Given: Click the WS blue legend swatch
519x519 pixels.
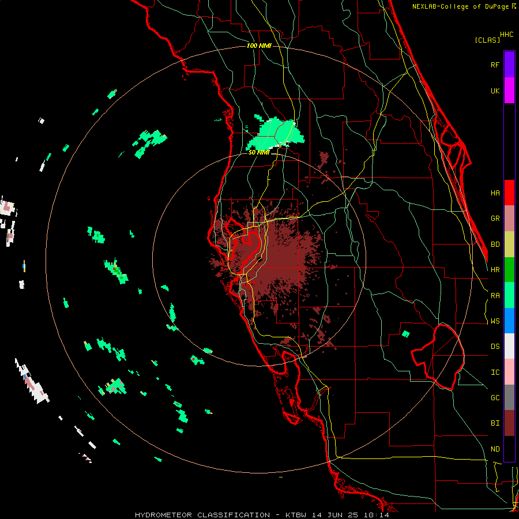Looking at the screenshot, I should (509, 321).
